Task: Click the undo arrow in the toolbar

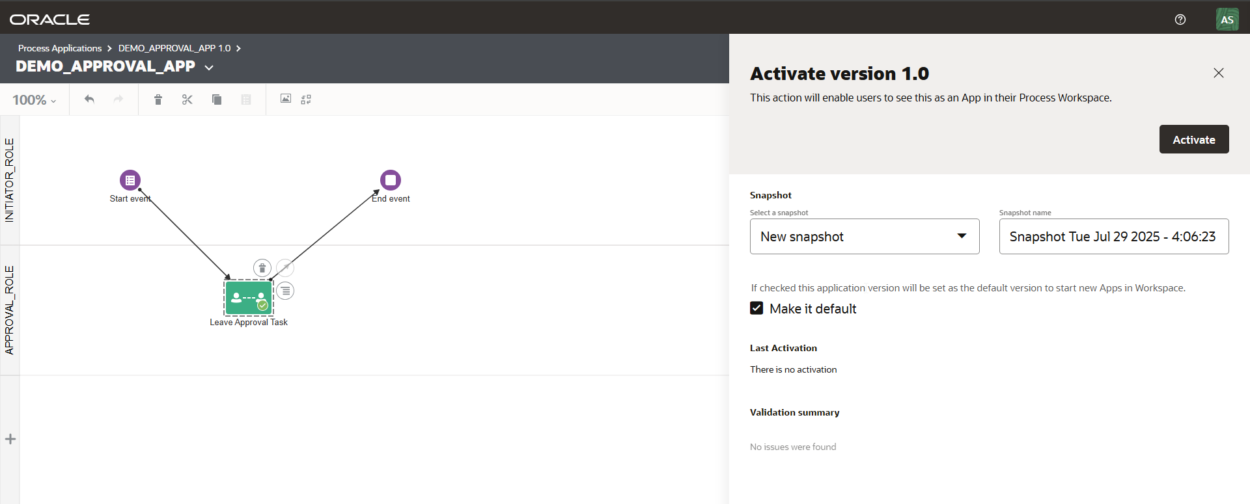Action: pyautogui.click(x=89, y=99)
